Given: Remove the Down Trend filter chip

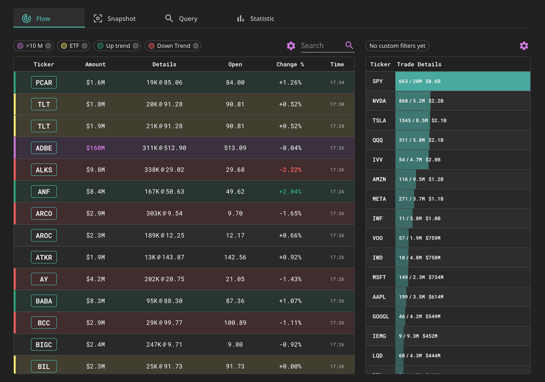Looking at the screenshot, I should (196, 46).
